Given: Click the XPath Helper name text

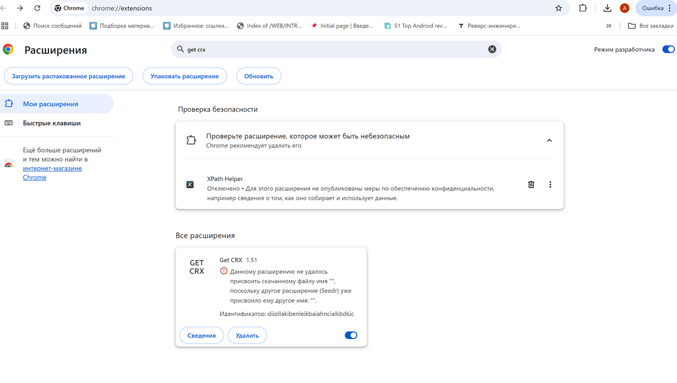Looking at the screenshot, I should tap(225, 178).
